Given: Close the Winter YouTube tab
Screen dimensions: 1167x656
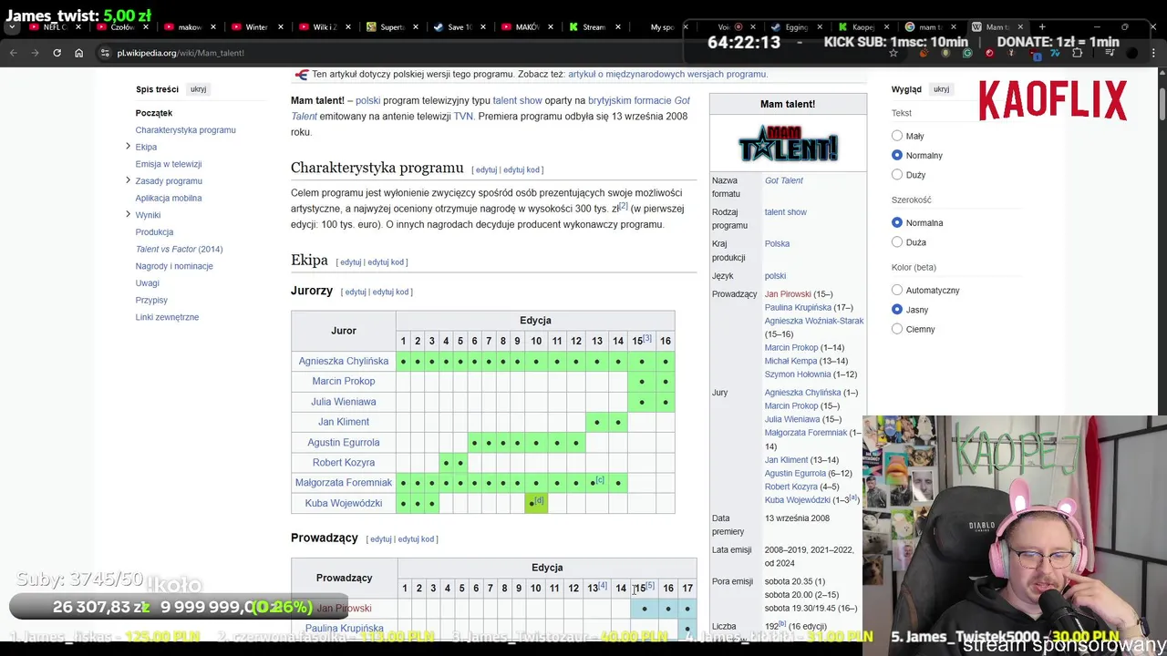Looking at the screenshot, I should [x=280, y=27].
